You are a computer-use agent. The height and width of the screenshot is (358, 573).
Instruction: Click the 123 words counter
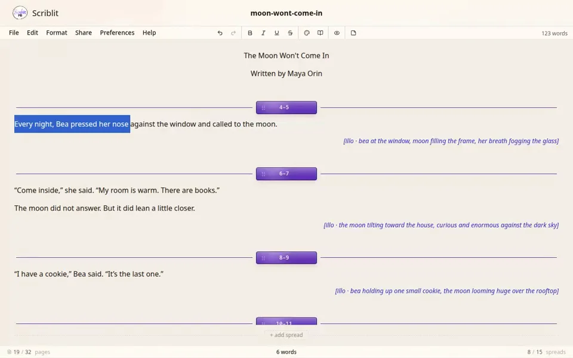click(x=554, y=33)
